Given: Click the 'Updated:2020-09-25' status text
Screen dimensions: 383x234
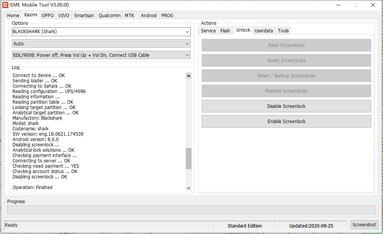Looking at the screenshot, I should click(x=311, y=226).
